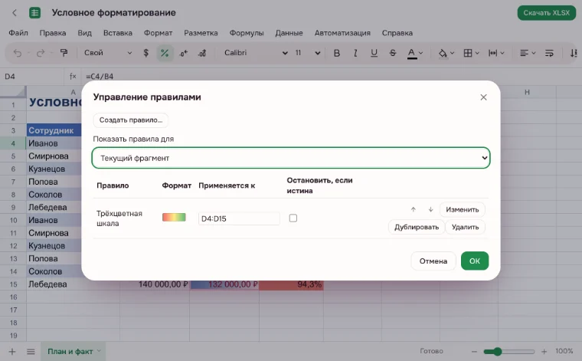This screenshot has width=582, height=361.
Task: Open the 'Свой' number format dropdown
Action: [108, 53]
